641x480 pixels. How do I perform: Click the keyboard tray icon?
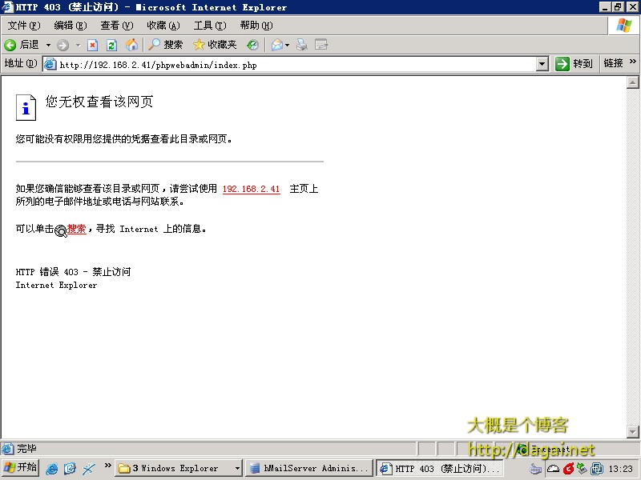(535, 469)
